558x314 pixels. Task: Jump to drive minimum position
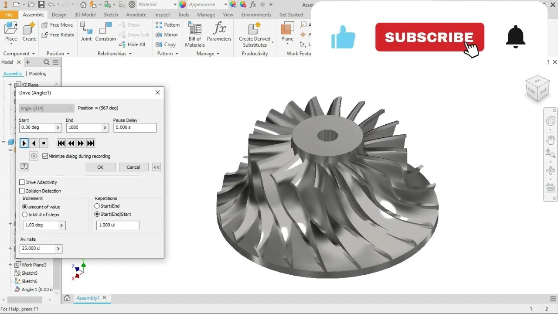tap(61, 143)
